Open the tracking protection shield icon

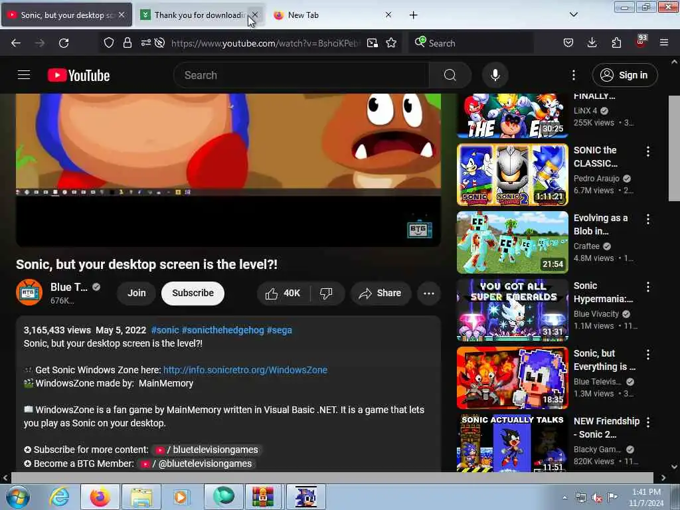pos(108,43)
